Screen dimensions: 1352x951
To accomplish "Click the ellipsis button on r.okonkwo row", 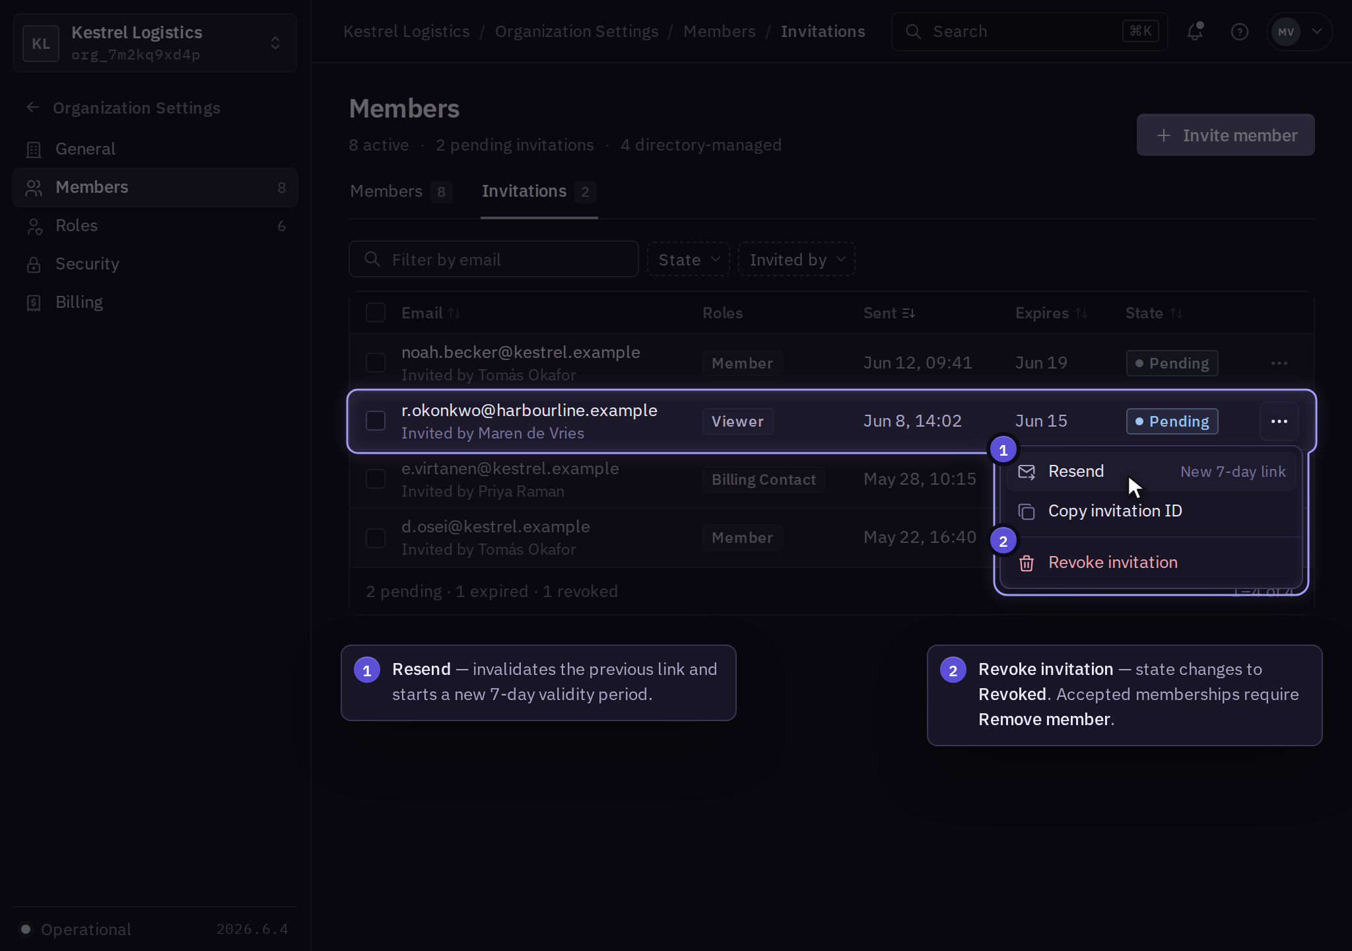I will pyautogui.click(x=1279, y=421).
